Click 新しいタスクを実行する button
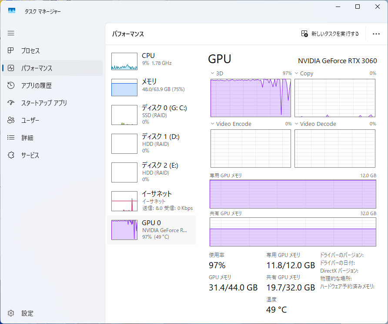 pyautogui.click(x=330, y=34)
